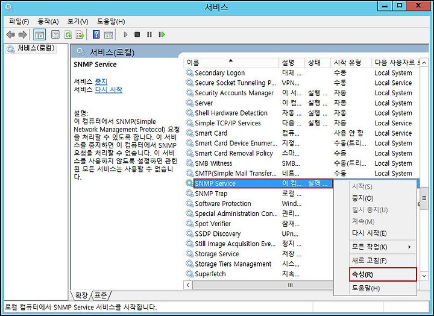The height and width of the screenshot is (316, 434).
Task: Choose 속성(R) in the context menu
Action: click(x=383, y=274)
